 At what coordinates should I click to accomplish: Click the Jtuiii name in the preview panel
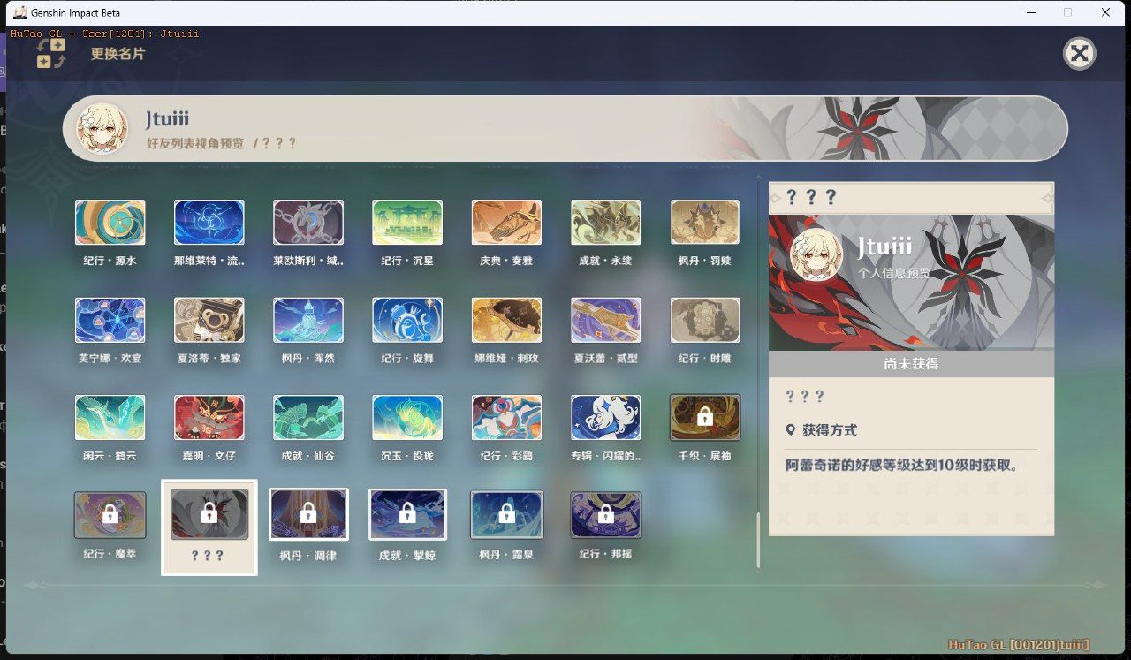tap(885, 246)
